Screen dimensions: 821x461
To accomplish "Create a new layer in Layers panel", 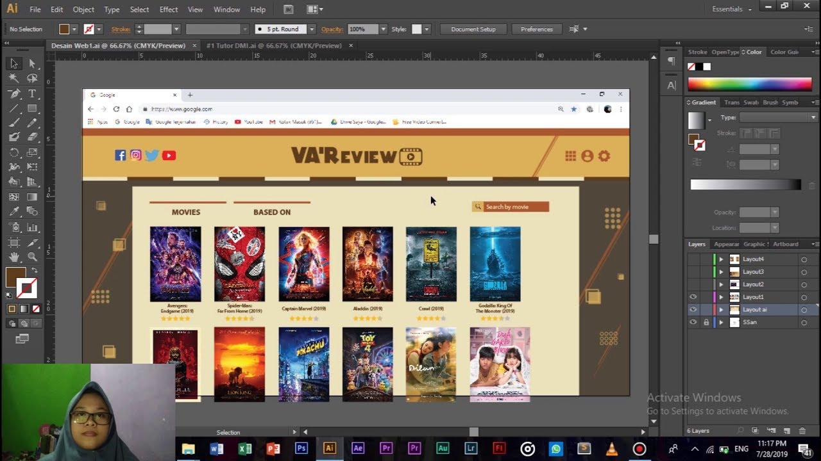I will 786,431.
